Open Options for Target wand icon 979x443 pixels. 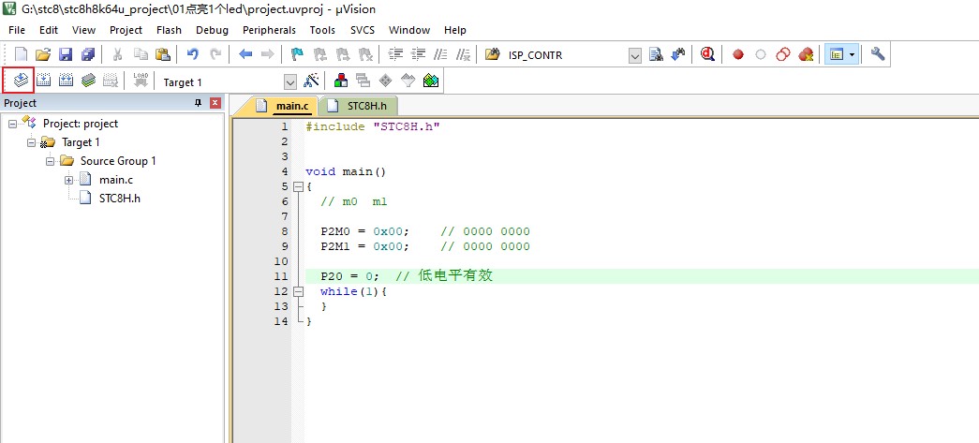point(311,81)
